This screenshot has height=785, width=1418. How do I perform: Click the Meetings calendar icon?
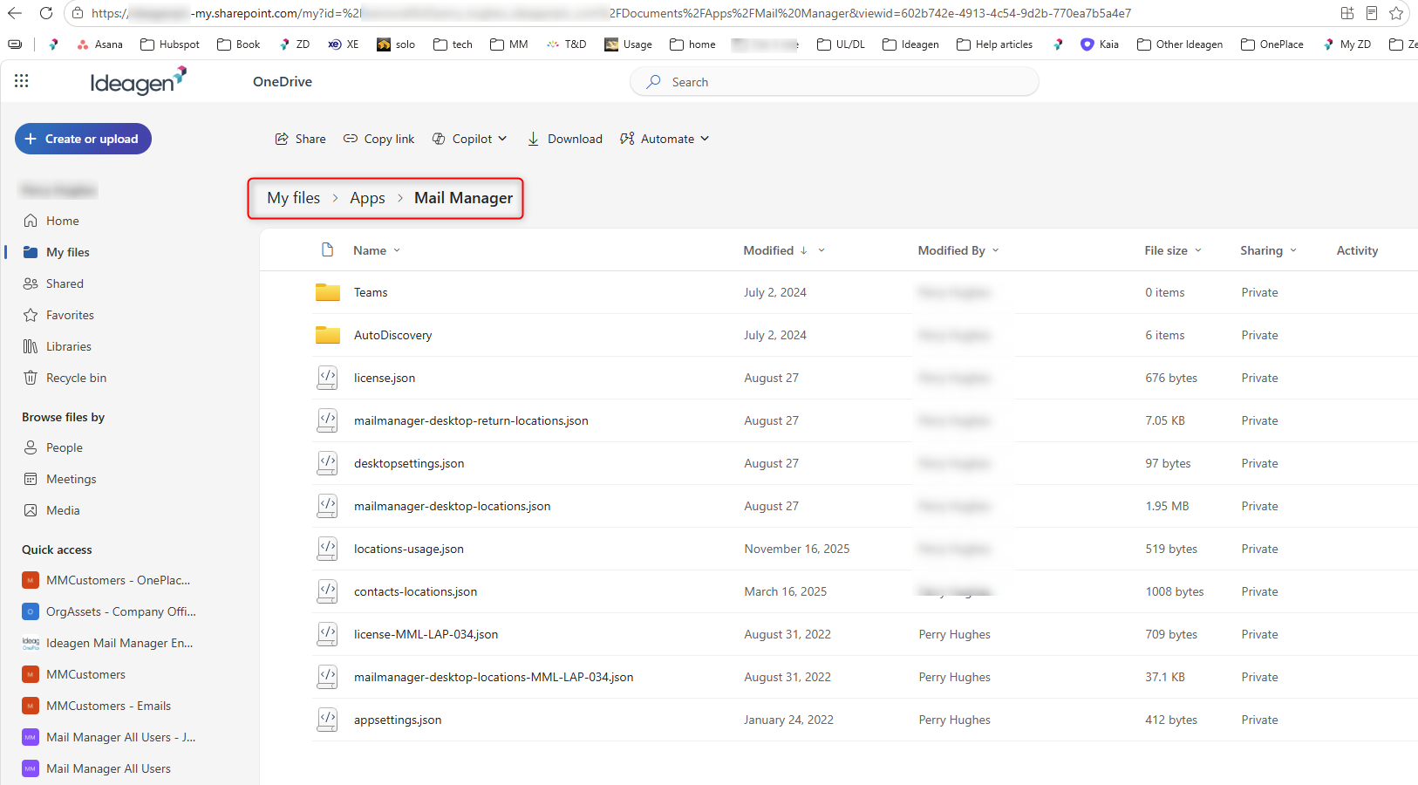click(x=31, y=479)
